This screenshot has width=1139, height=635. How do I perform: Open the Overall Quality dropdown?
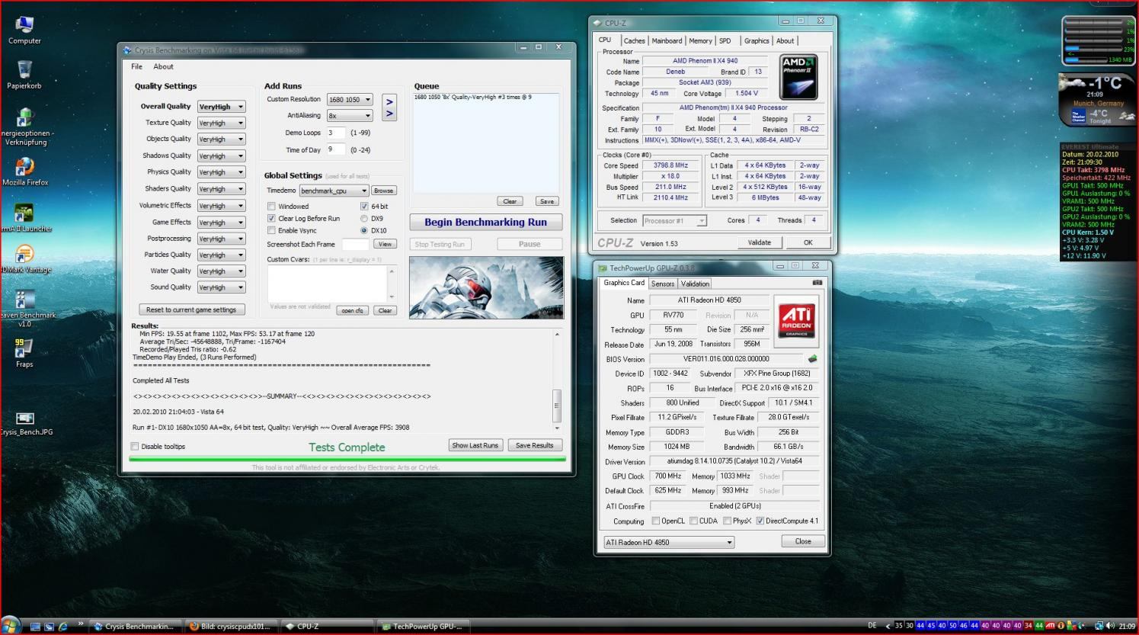(x=221, y=107)
